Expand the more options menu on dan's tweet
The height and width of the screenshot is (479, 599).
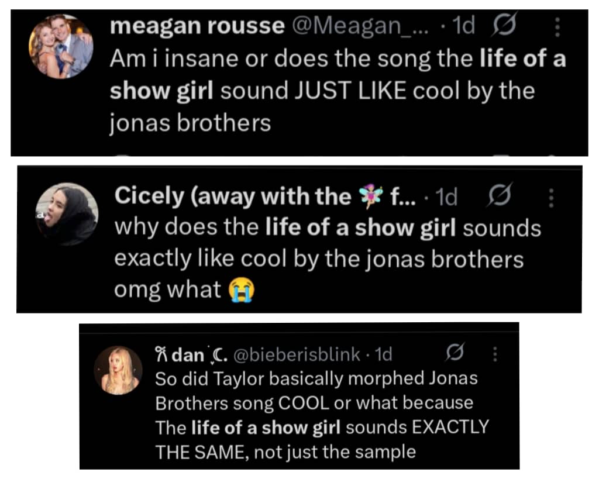click(x=495, y=354)
